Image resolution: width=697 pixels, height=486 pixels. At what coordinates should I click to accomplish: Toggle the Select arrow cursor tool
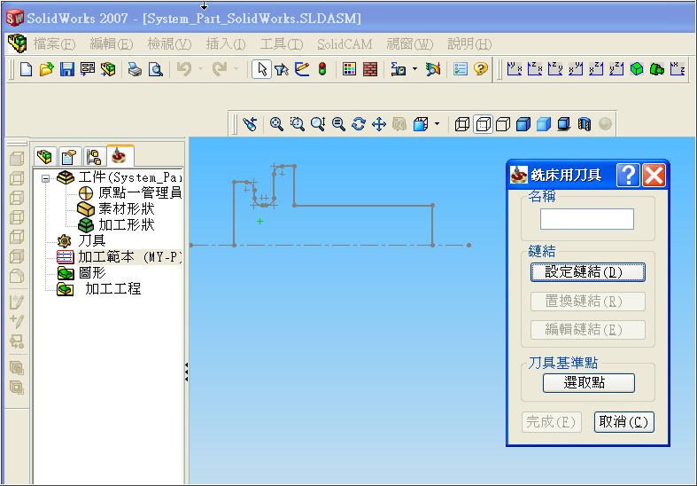(x=260, y=69)
